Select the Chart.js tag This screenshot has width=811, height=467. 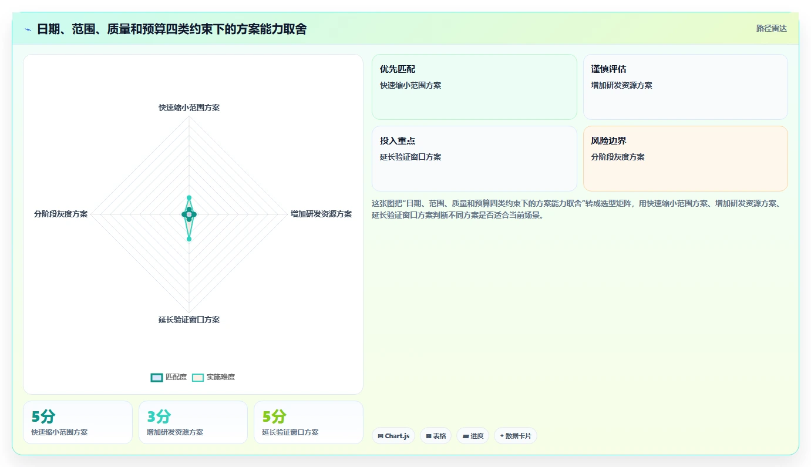click(393, 436)
